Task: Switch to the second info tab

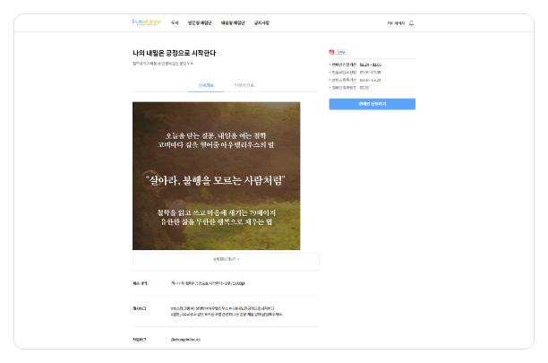Action: click(x=244, y=85)
